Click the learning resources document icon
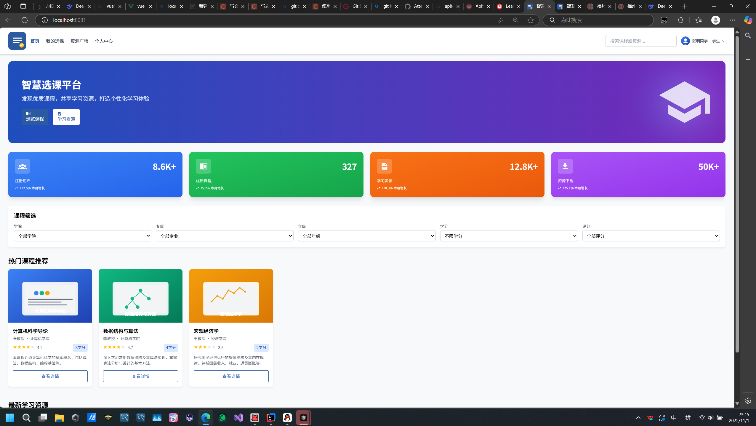 (x=384, y=166)
